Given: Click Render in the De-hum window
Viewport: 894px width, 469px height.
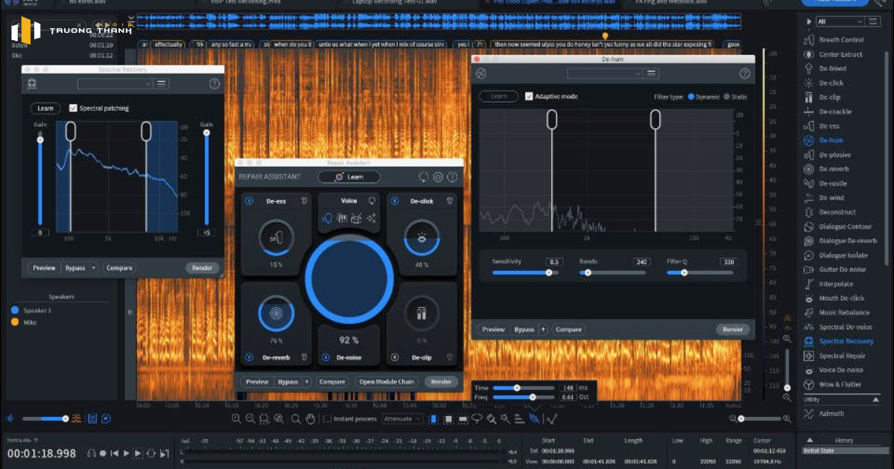Looking at the screenshot, I should tap(733, 329).
